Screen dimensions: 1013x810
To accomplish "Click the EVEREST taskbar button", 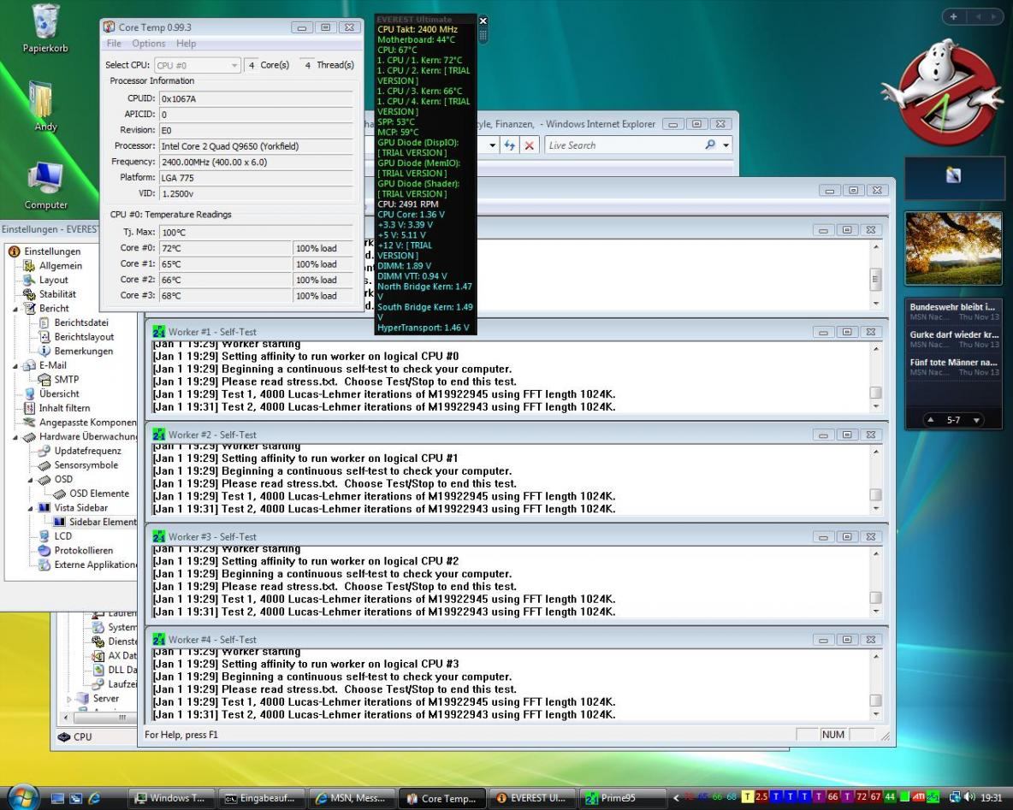I will click(x=530, y=798).
